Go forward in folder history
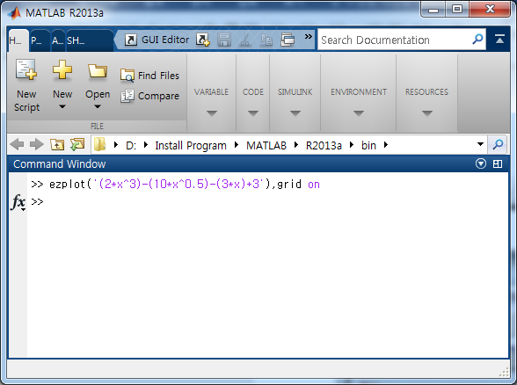 pyautogui.click(x=37, y=144)
